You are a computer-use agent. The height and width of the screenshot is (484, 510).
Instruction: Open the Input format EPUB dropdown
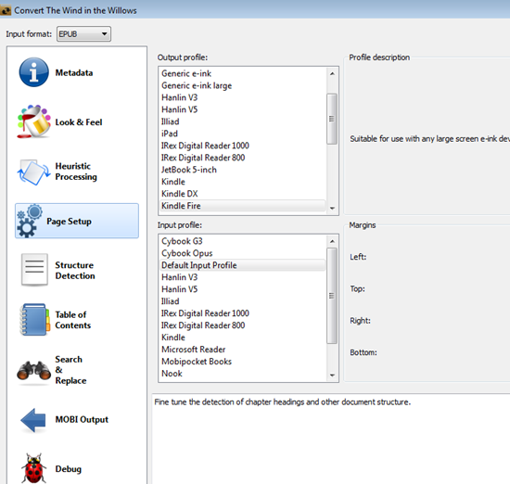click(83, 33)
